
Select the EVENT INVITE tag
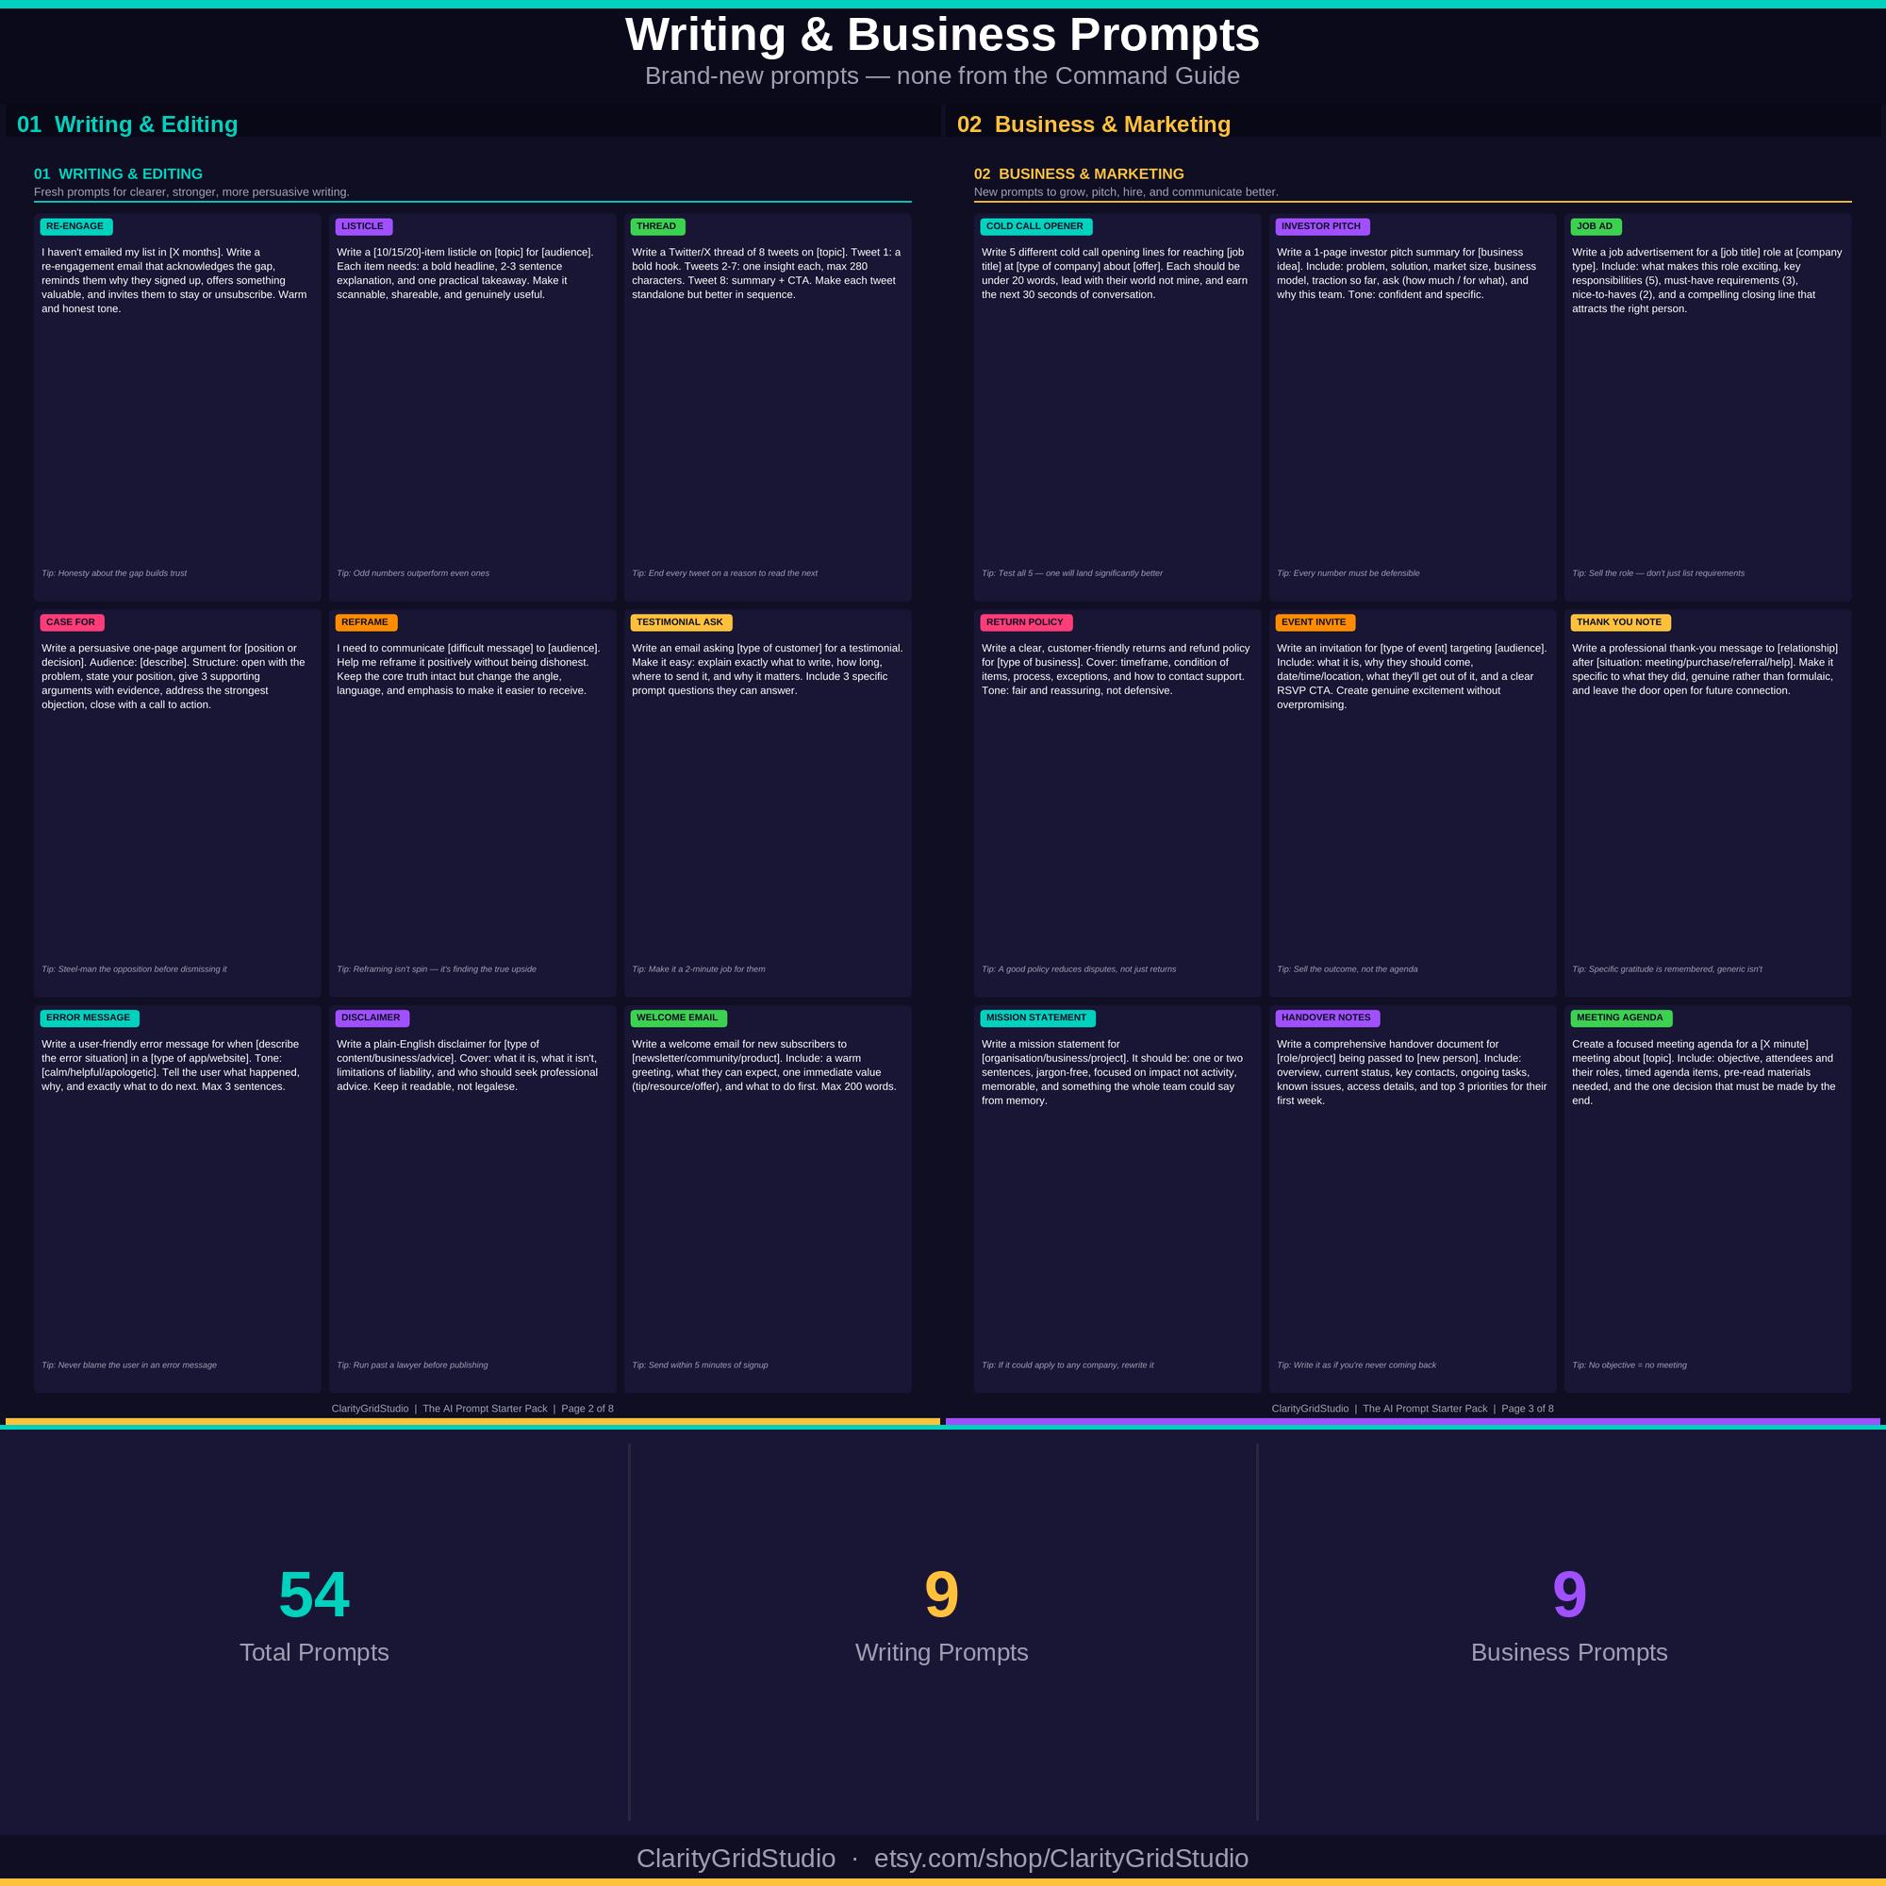tap(1315, 621)
